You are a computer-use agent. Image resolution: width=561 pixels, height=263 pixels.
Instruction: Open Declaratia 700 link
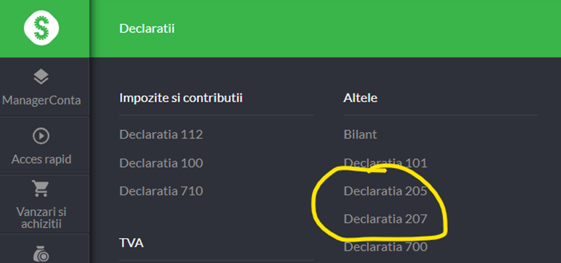385,246
